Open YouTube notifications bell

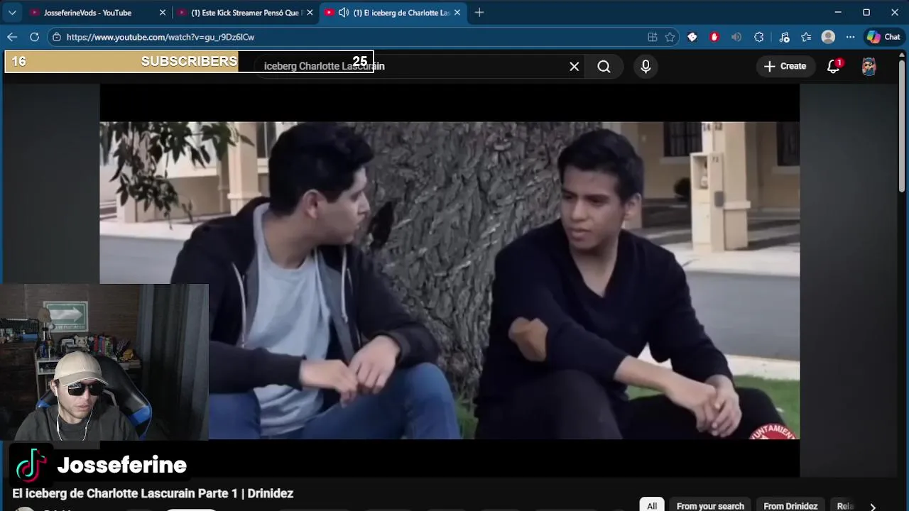(834, 66)
